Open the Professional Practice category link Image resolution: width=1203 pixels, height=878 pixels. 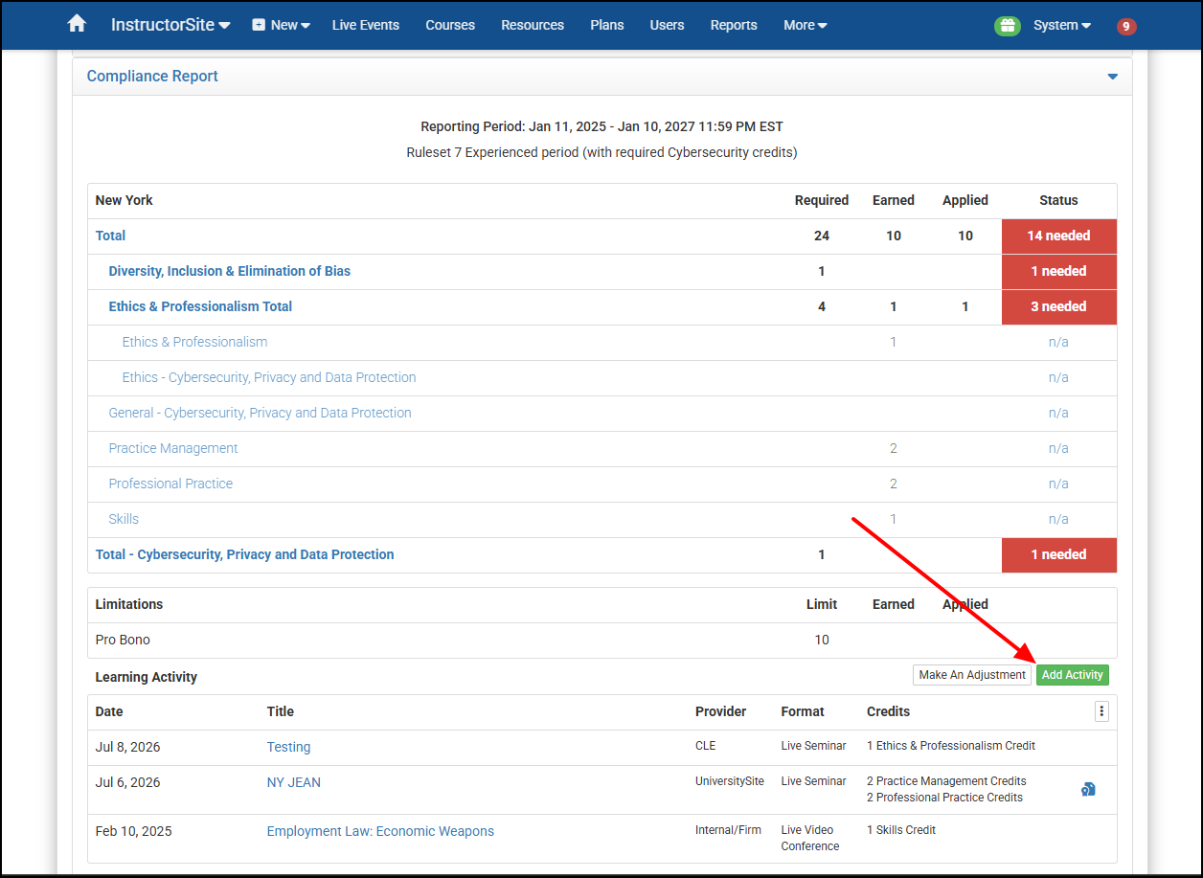point(170,484)
